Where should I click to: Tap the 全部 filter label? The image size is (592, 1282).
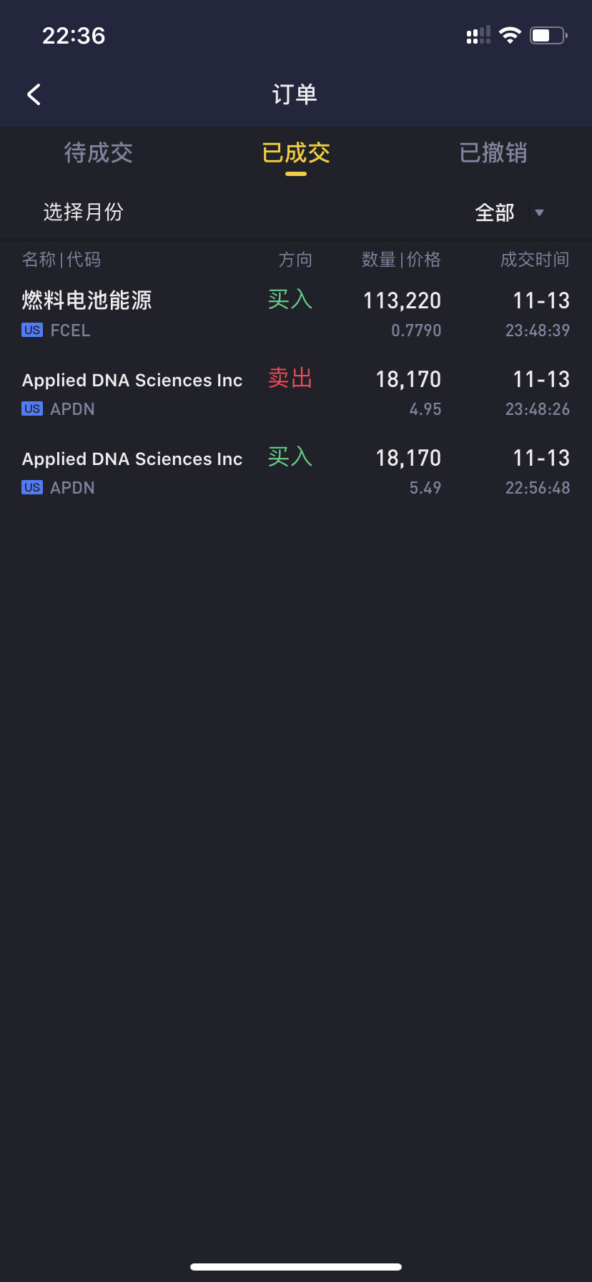495,212
